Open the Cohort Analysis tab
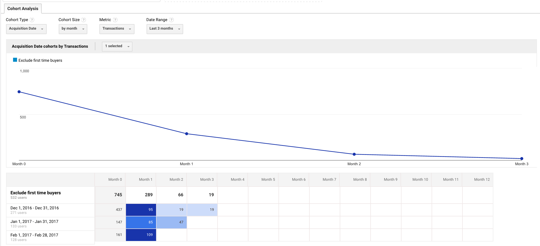The image size is (540, 246). pos(23,9)
